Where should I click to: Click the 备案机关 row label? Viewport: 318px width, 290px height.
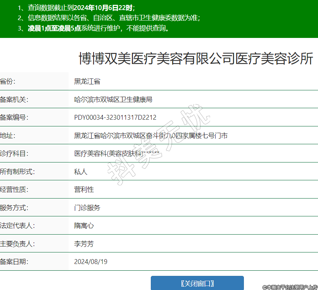pos(15,99)
